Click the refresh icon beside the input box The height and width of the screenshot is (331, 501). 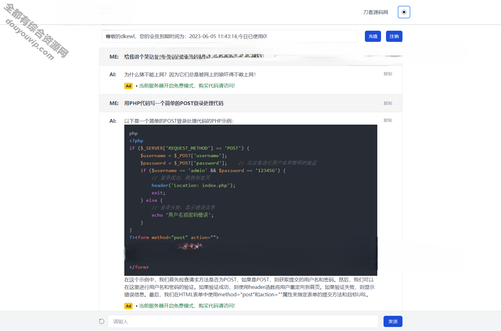coord(102,321)
